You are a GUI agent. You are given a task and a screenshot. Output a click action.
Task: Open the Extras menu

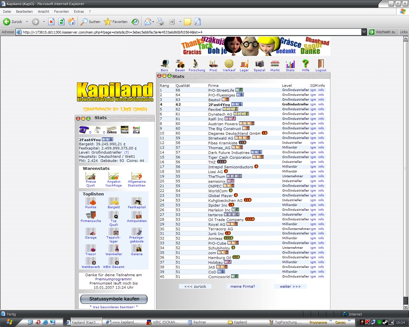pyautogui.click(x=79, y=11)
